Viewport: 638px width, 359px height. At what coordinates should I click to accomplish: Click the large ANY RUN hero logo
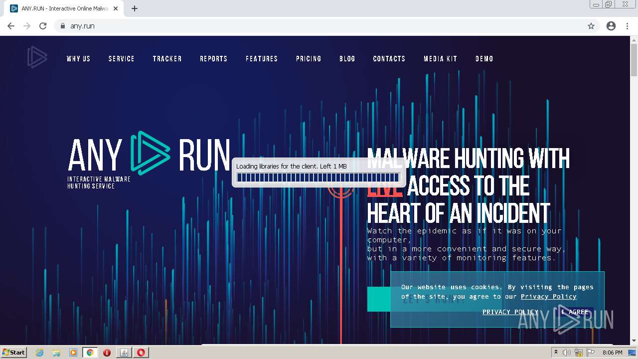click(x=149, y=154)
